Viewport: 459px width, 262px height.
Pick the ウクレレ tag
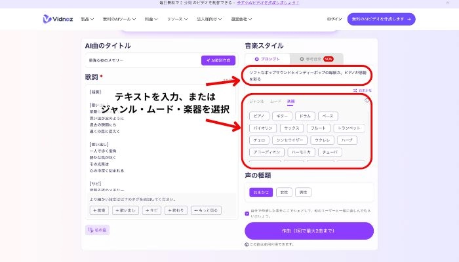pyautogui.click(x=322, y=140)
